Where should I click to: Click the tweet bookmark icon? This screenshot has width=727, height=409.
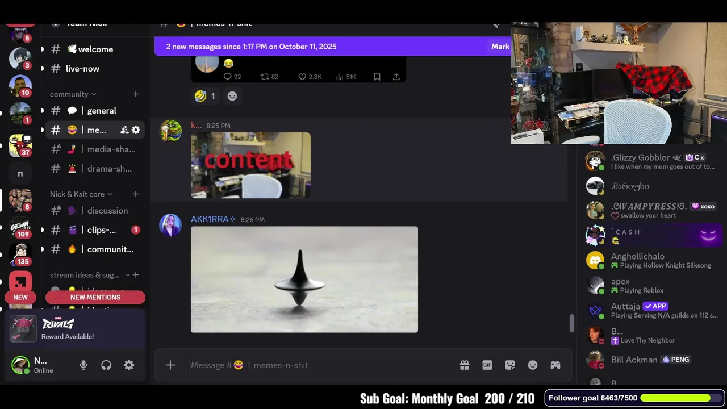pyautogui.click(x=377, y=77)
